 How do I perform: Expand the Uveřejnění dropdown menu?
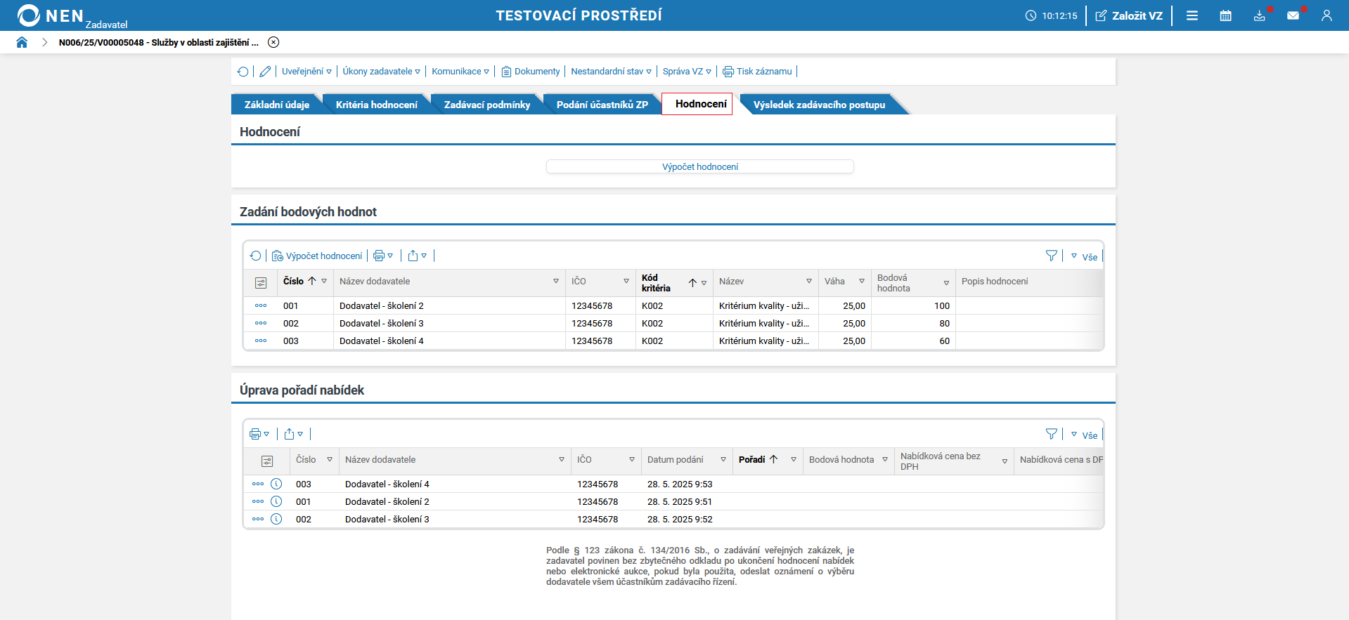[306, 72]
